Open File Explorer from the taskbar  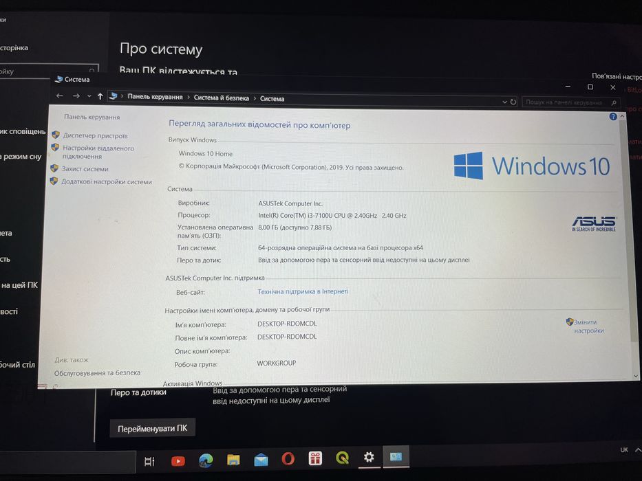233,460
